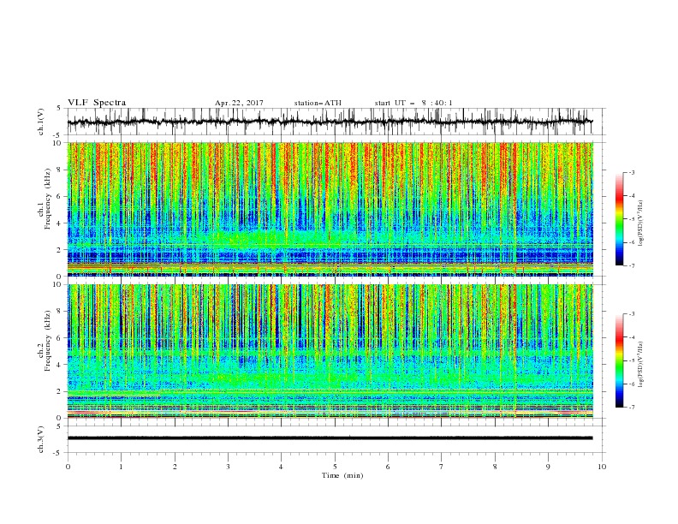Click the ch.2 spectrogram color bar
The image size is (678, 524).
pyautogui.click(x=619, y=360)
